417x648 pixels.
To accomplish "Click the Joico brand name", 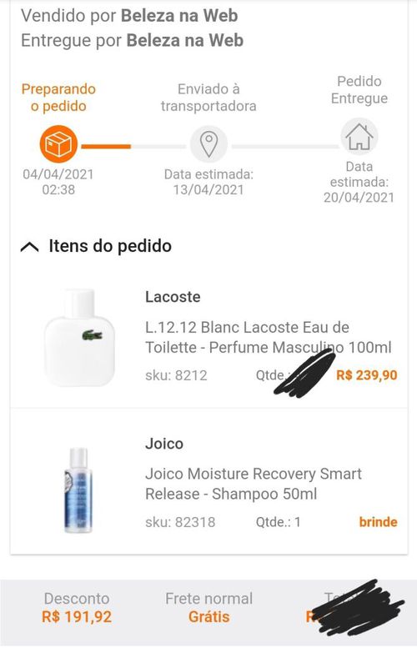I will (x=164, y=444).
